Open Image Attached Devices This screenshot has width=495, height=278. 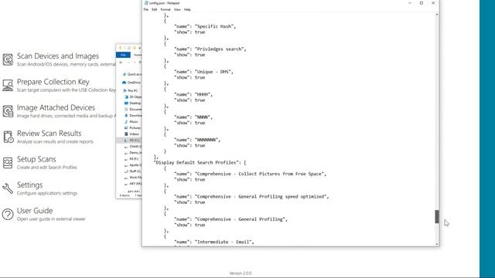pyautogui.click(x=56, y=107)
